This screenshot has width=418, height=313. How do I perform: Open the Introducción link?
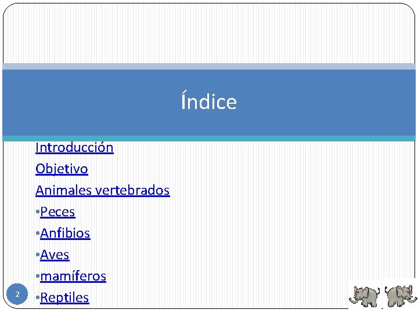click(x=74, y=147)
